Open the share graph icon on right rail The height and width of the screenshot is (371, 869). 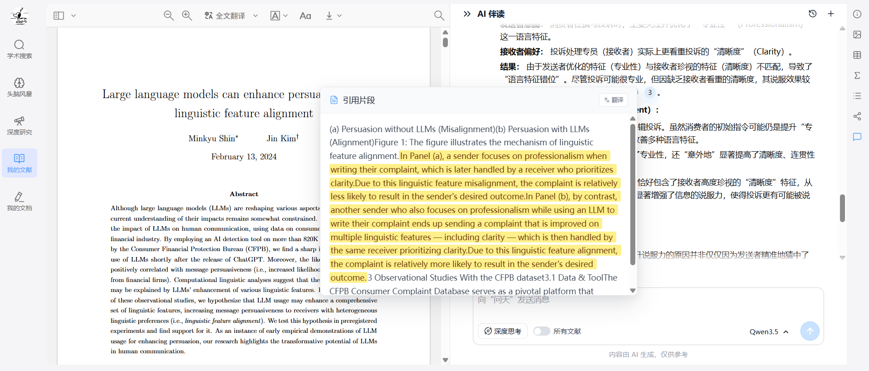click(x=857, y=116)
